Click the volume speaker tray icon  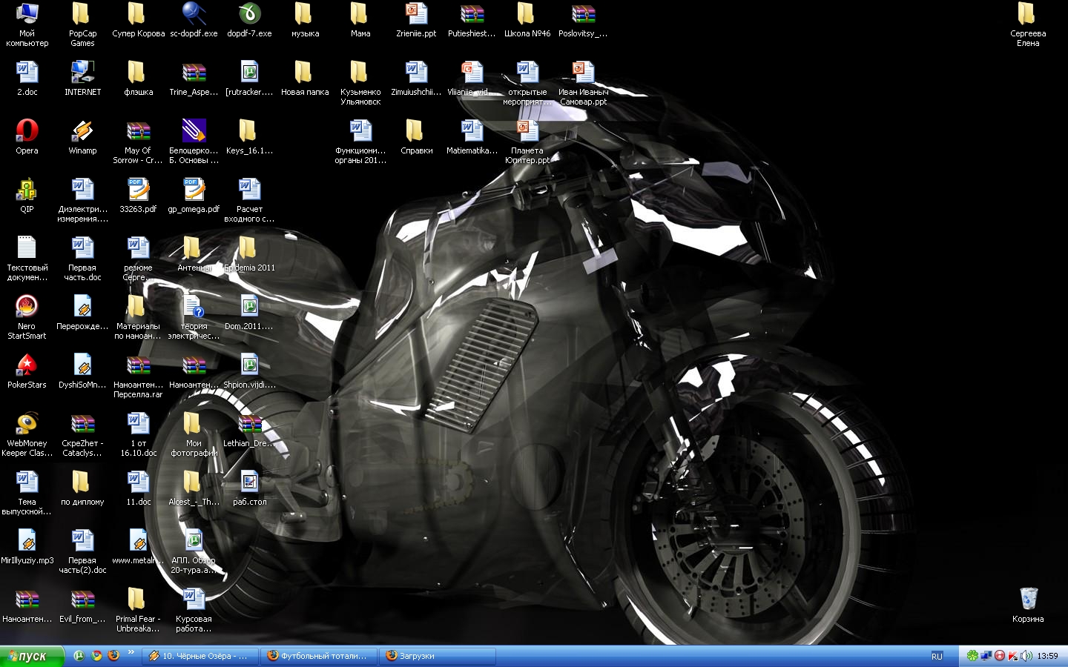(x=1026, y=656)
